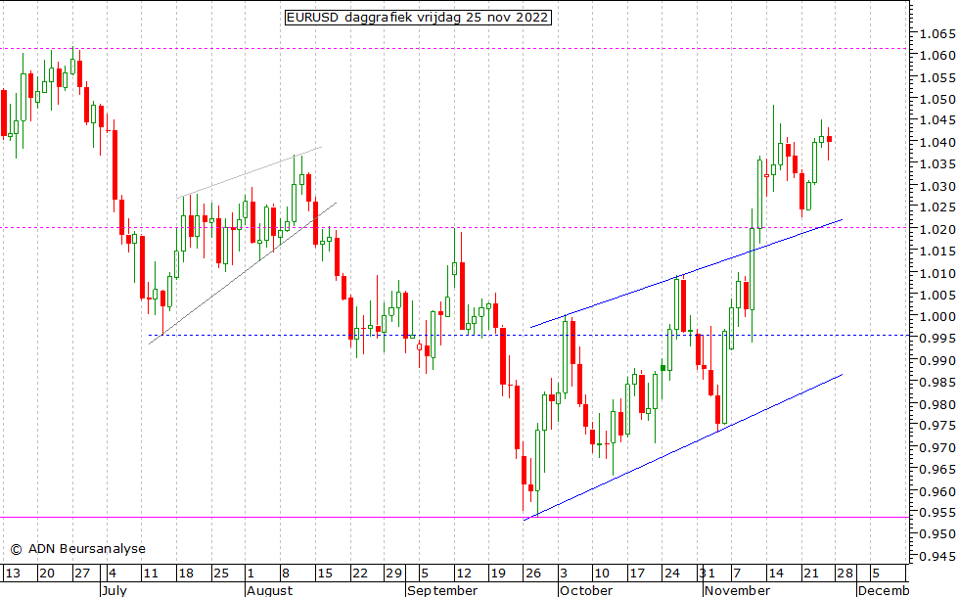Screen dimensions: 959x597
Task: Click the 1.000 price axis label
Action: pyautogui.click(x=937, y=317)
